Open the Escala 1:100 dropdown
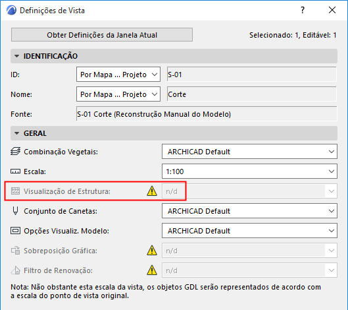 pos(249,171)
